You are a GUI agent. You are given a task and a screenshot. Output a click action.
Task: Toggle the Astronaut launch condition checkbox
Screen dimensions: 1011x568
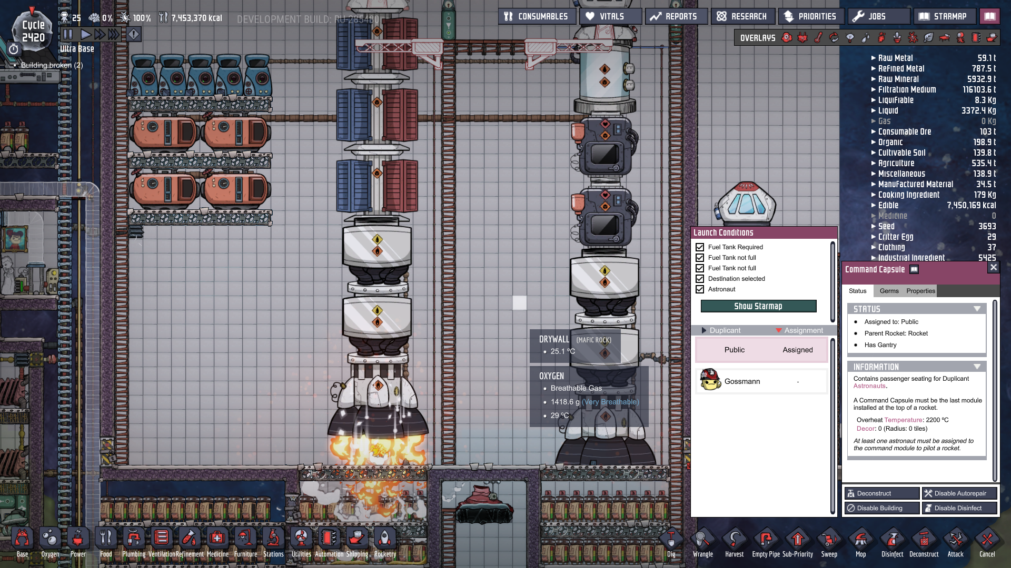coord(700,289)
